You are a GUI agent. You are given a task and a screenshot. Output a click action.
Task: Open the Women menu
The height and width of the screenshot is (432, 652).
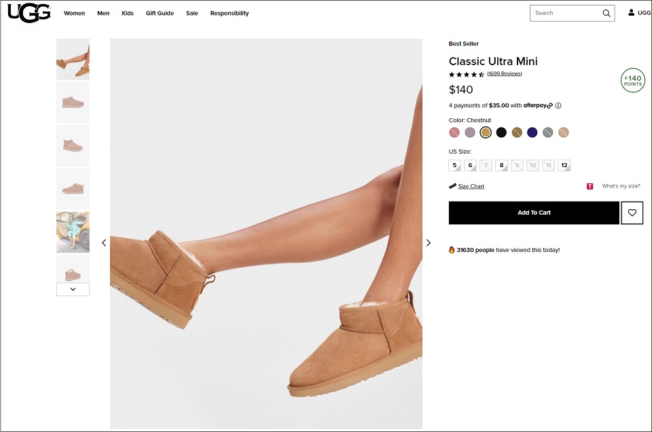coord(75,14)
